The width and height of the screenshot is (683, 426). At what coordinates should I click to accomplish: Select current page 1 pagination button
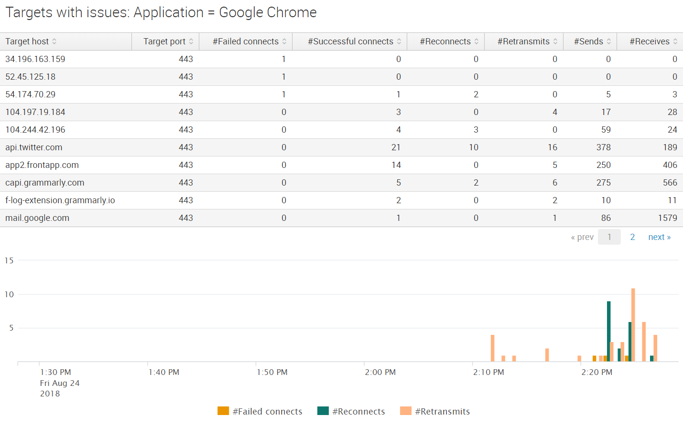point(609,237)
